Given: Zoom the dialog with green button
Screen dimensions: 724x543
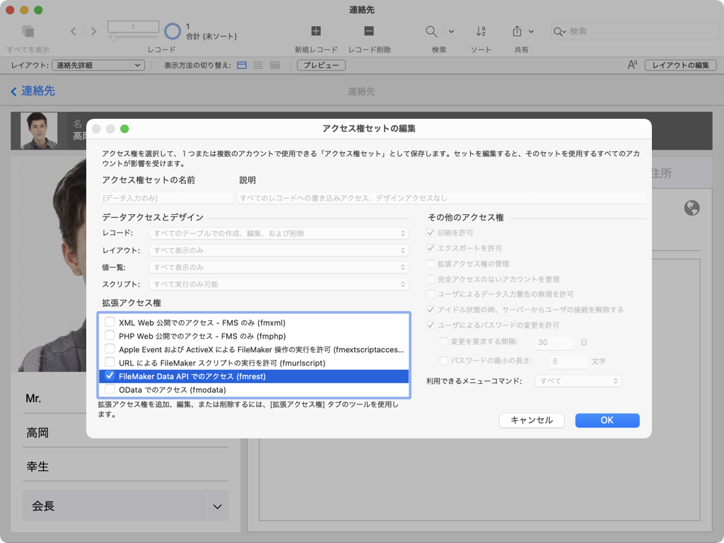Looking at the screenshot, I should 124,129.
